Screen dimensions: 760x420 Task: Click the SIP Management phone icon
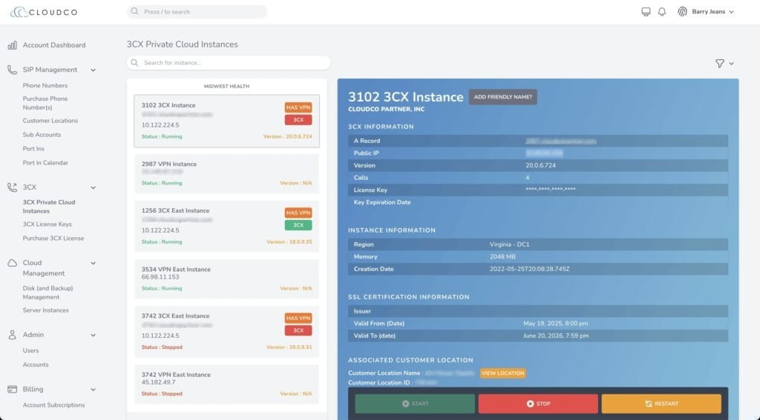12,70
